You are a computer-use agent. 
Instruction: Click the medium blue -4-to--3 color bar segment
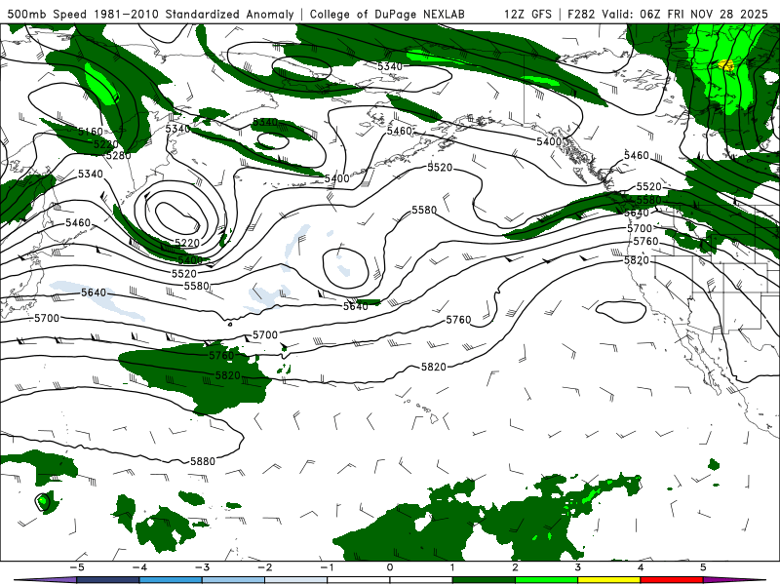(x=171, y=580)
